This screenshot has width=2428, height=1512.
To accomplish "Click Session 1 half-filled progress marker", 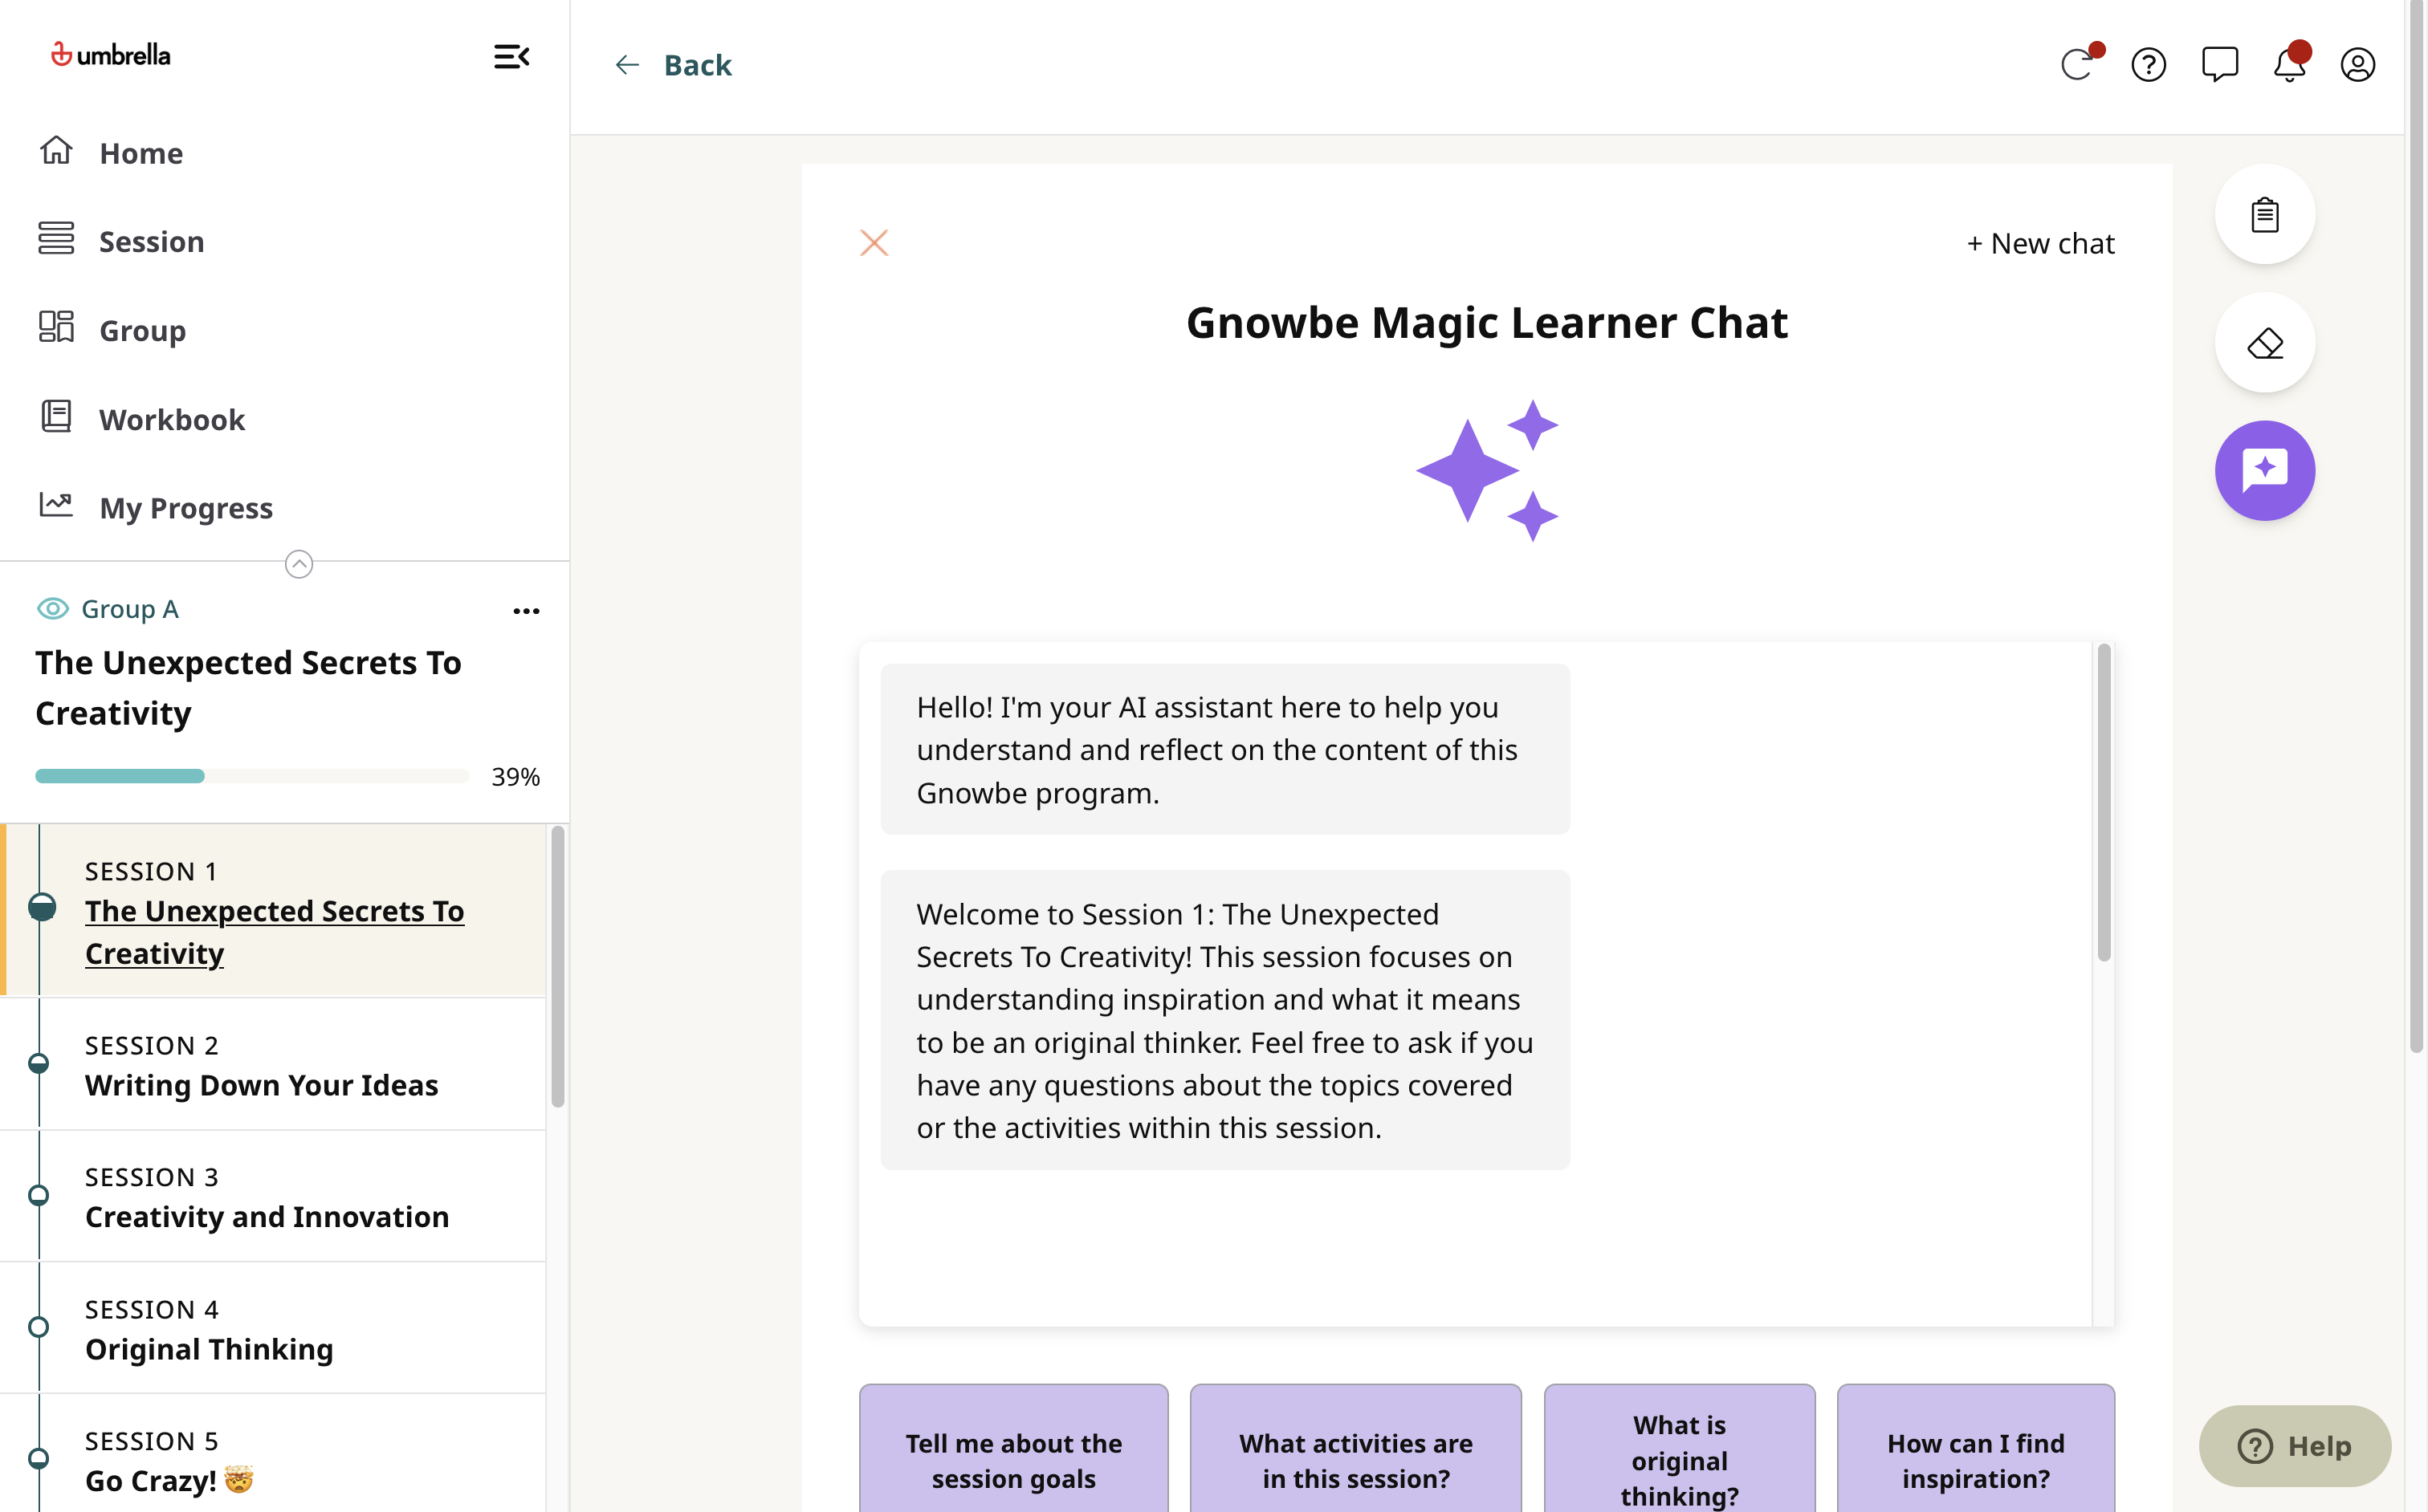I will 42,907.
